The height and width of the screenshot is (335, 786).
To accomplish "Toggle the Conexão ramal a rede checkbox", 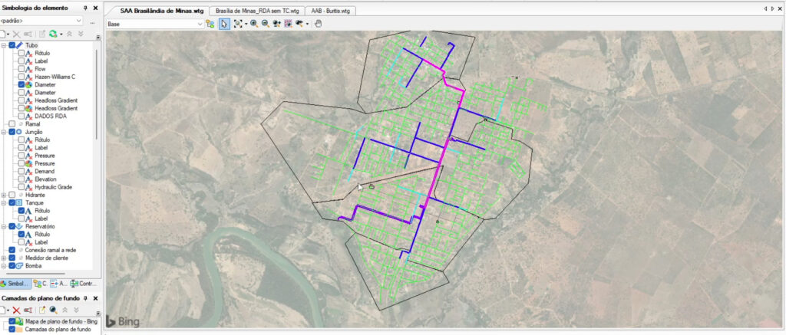I will [12, 250].
